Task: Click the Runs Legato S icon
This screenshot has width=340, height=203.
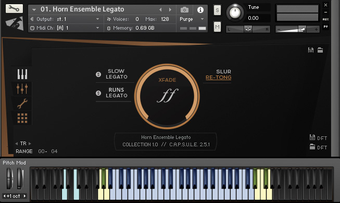Action: (98, 93)
